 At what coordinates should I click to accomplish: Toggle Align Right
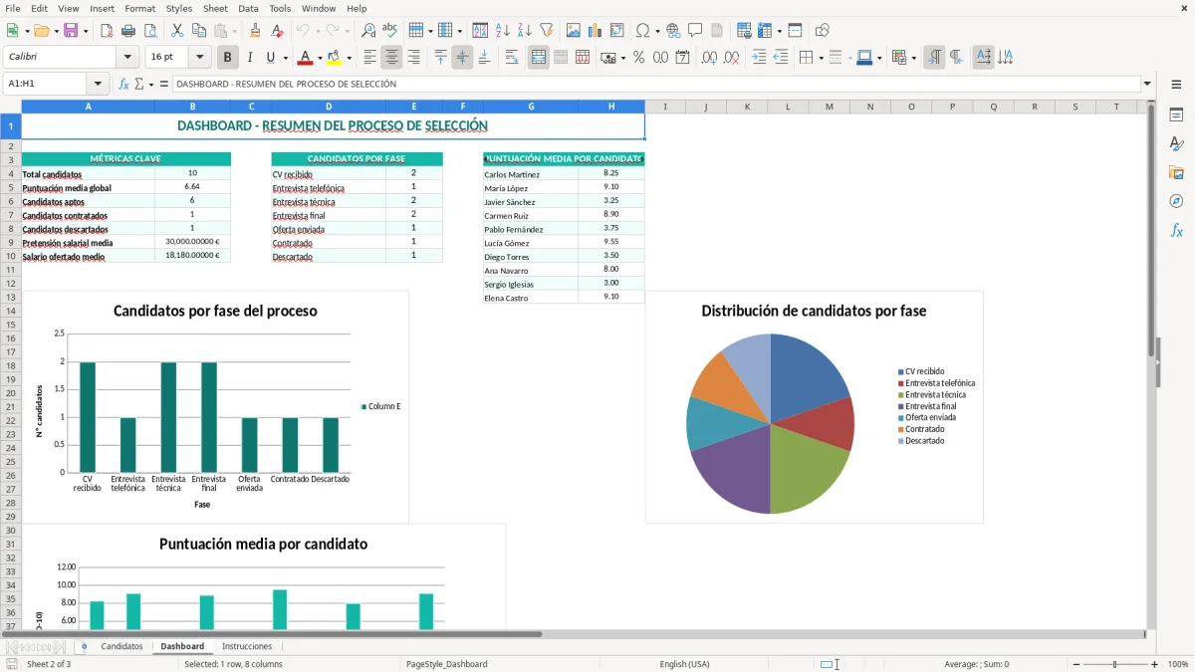(413, 58)
